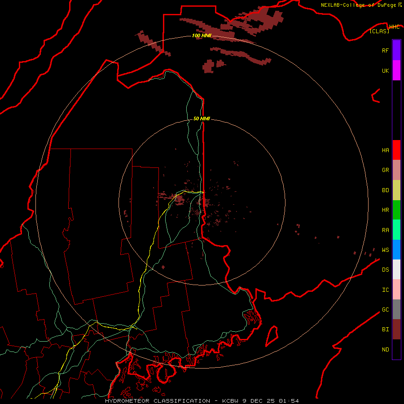Click the BI brown legend swatch
404x404 pixels.
pyautogui.click(x=396, y=329)
